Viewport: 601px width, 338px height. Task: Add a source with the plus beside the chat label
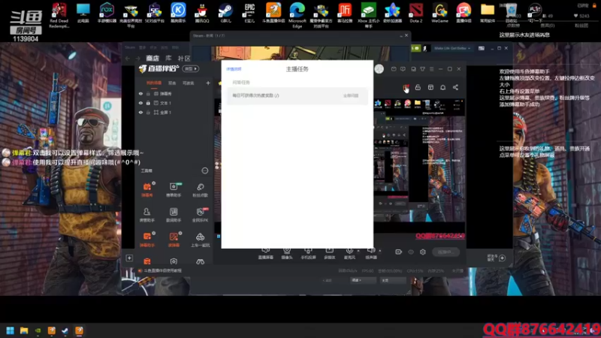pyautogui.click(x=502, y=258)
